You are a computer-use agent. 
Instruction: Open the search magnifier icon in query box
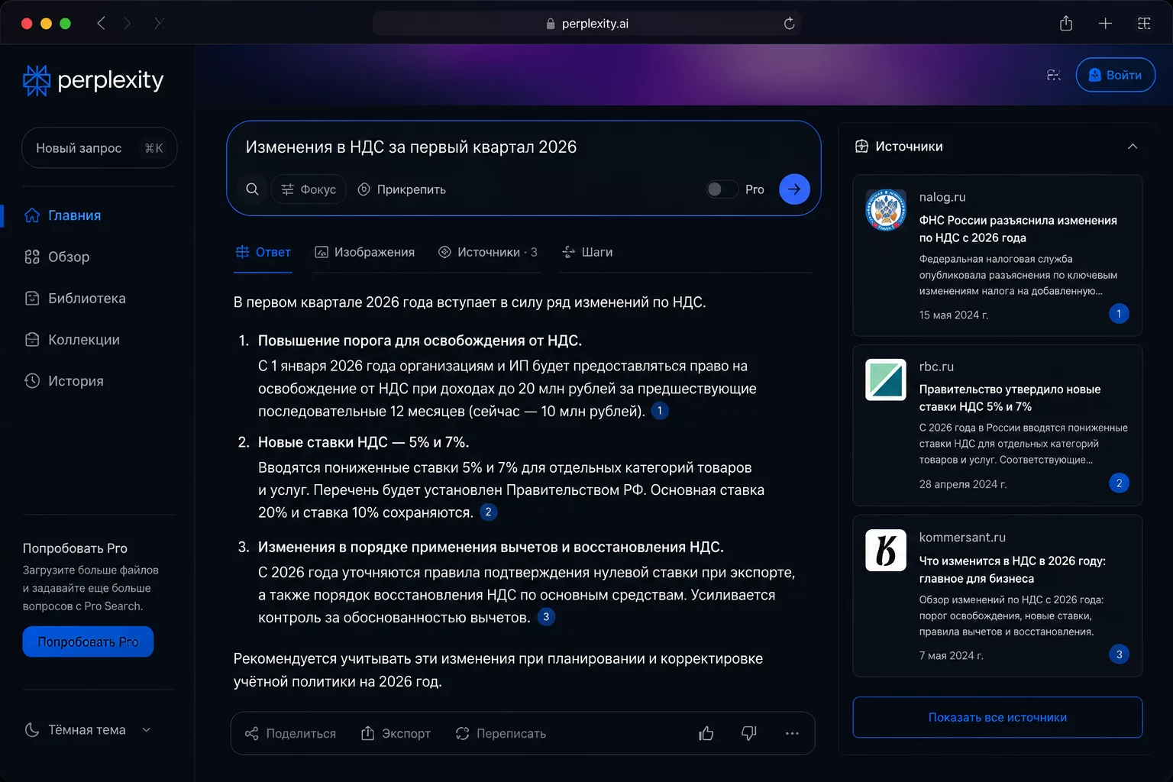(x=252, y=189)
